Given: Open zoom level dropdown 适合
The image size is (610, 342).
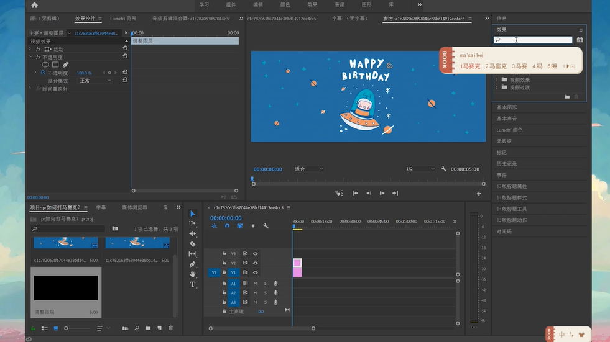Looking at the screenshot, I should point(308,169).
